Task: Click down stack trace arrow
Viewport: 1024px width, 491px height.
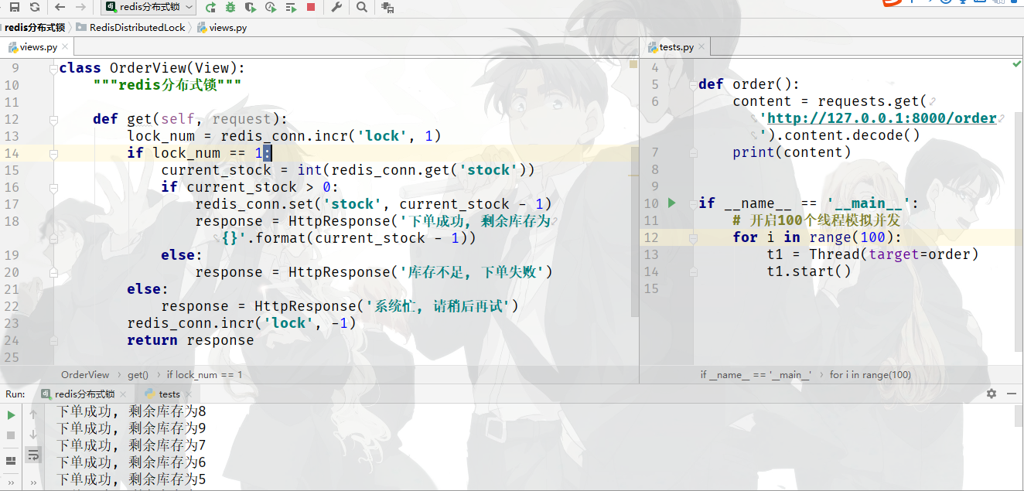Action: coord(33,435)
